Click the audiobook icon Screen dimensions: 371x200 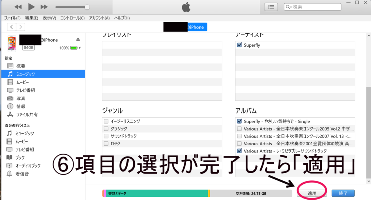(x=9, y=166)
